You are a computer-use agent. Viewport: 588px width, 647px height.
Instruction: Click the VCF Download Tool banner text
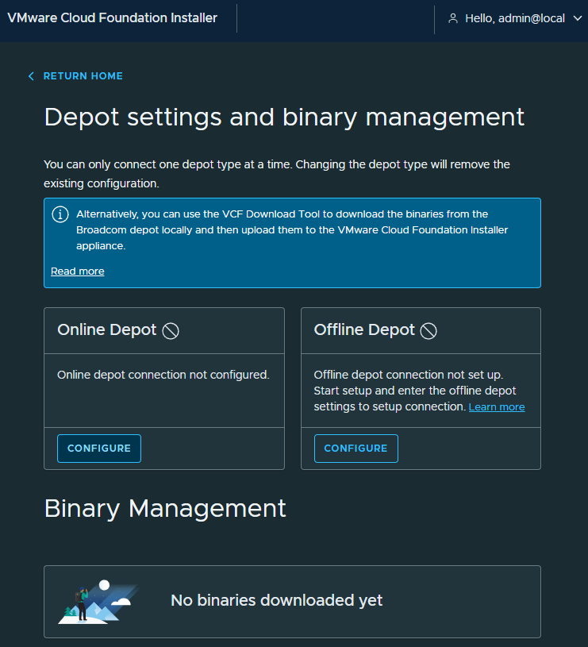pyautogui.click(x=292, y=230)
